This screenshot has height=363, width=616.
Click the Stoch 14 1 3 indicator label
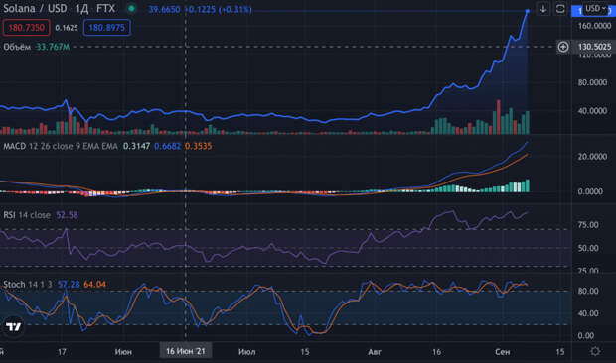click(28, 284)
